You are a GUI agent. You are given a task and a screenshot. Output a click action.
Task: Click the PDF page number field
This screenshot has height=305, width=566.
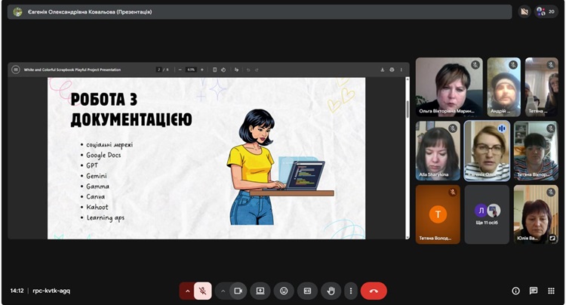tap(158, 69)
